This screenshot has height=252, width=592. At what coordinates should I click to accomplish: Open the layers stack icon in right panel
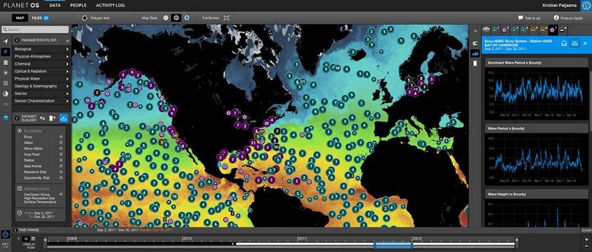(486, 30)
